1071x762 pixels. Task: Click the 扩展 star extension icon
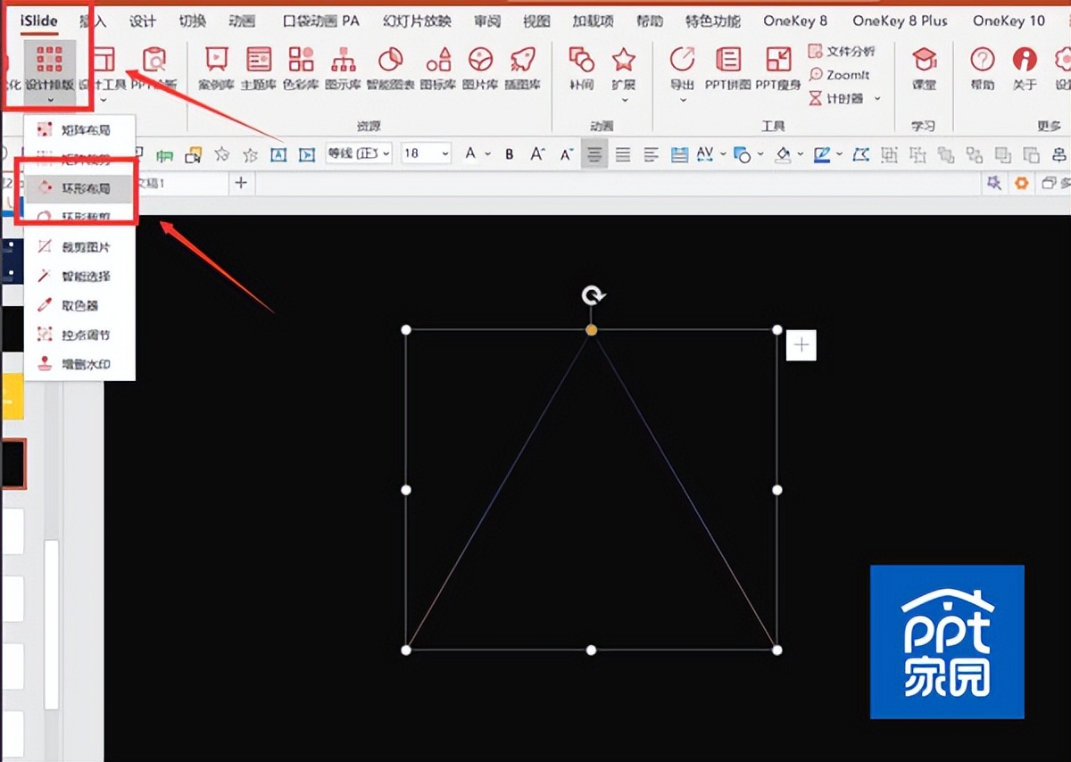tap(624, 61)
